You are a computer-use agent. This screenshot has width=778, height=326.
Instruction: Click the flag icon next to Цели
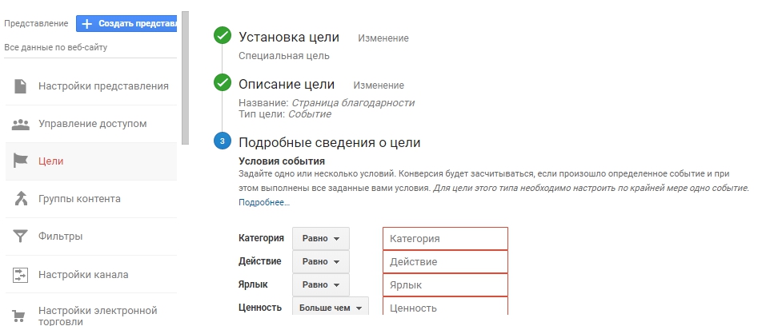21,161
